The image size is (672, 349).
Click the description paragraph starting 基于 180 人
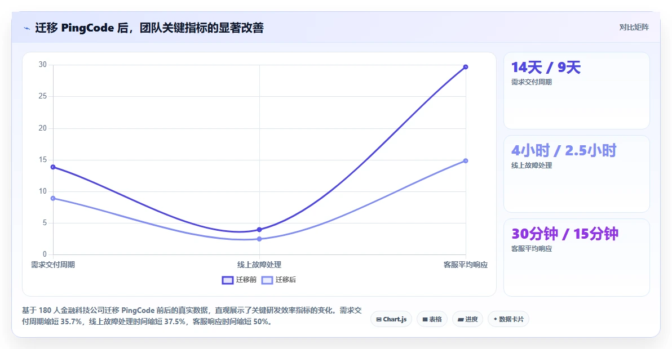[x=192, y=316]
